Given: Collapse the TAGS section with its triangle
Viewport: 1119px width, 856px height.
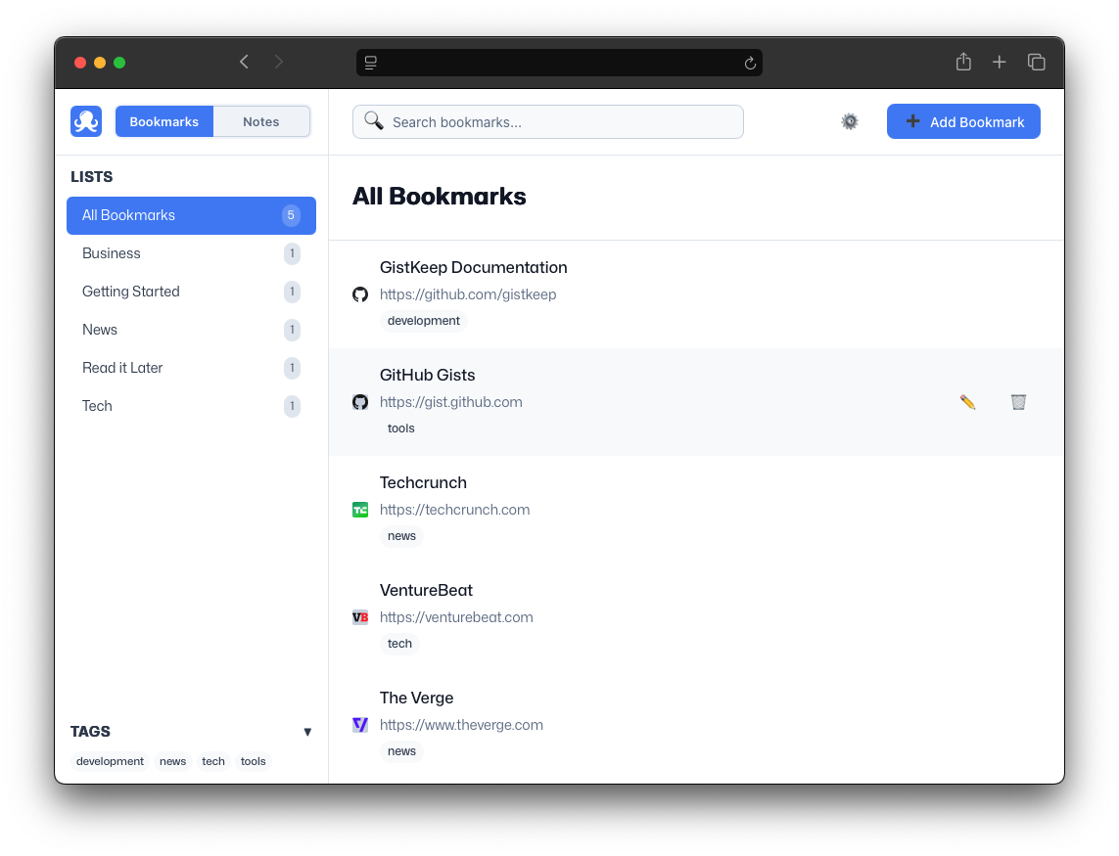Looking at the screenshot, I should click(307, 732).
